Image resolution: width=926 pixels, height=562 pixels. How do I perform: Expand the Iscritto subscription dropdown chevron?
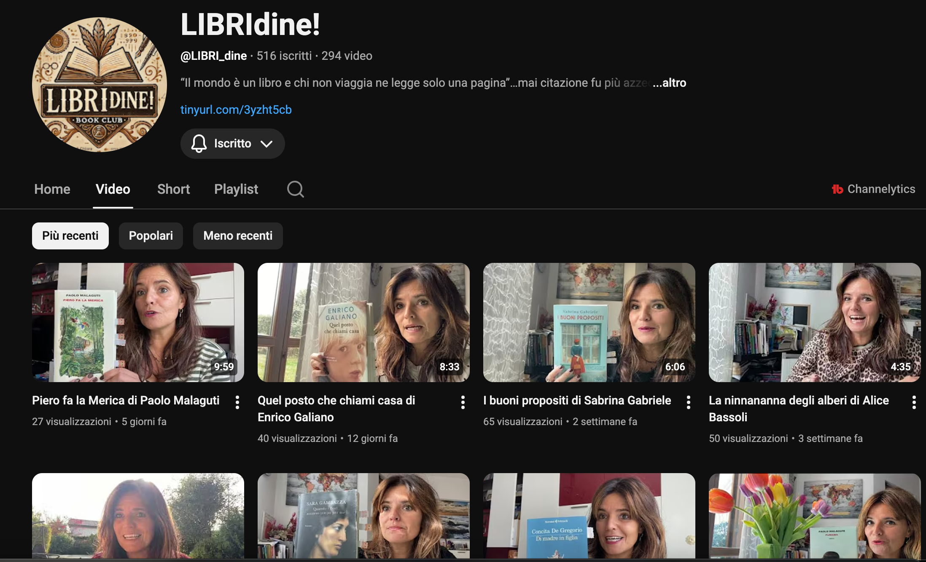click(x=266, y=144)
